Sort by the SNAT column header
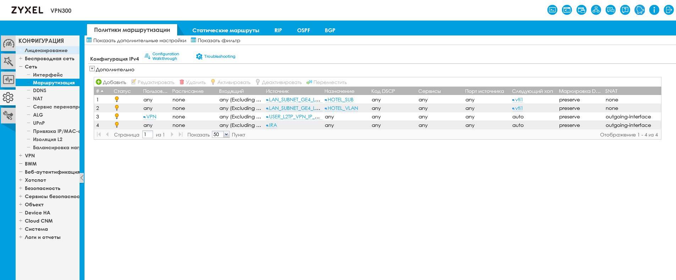Viewport: 676px width, 280px height. [x=611, y=91]
